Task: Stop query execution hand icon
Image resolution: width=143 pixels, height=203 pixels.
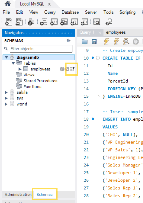Action: 136,42
